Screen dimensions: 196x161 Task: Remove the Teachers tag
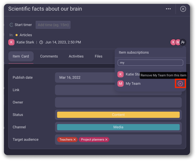coord(75,140)
